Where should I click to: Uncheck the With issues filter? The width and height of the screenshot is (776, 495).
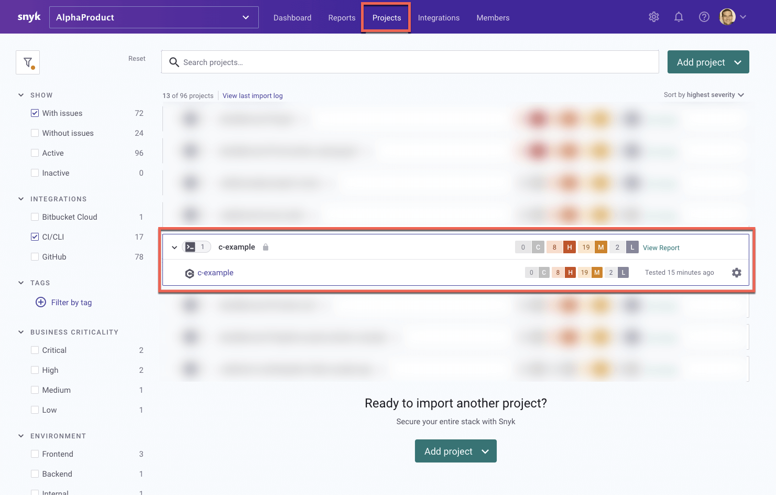coord(35,113)
